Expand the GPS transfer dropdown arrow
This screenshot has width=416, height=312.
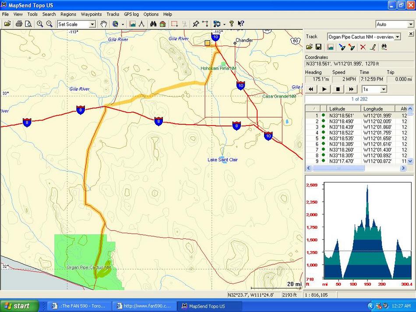tap(225, 25)
